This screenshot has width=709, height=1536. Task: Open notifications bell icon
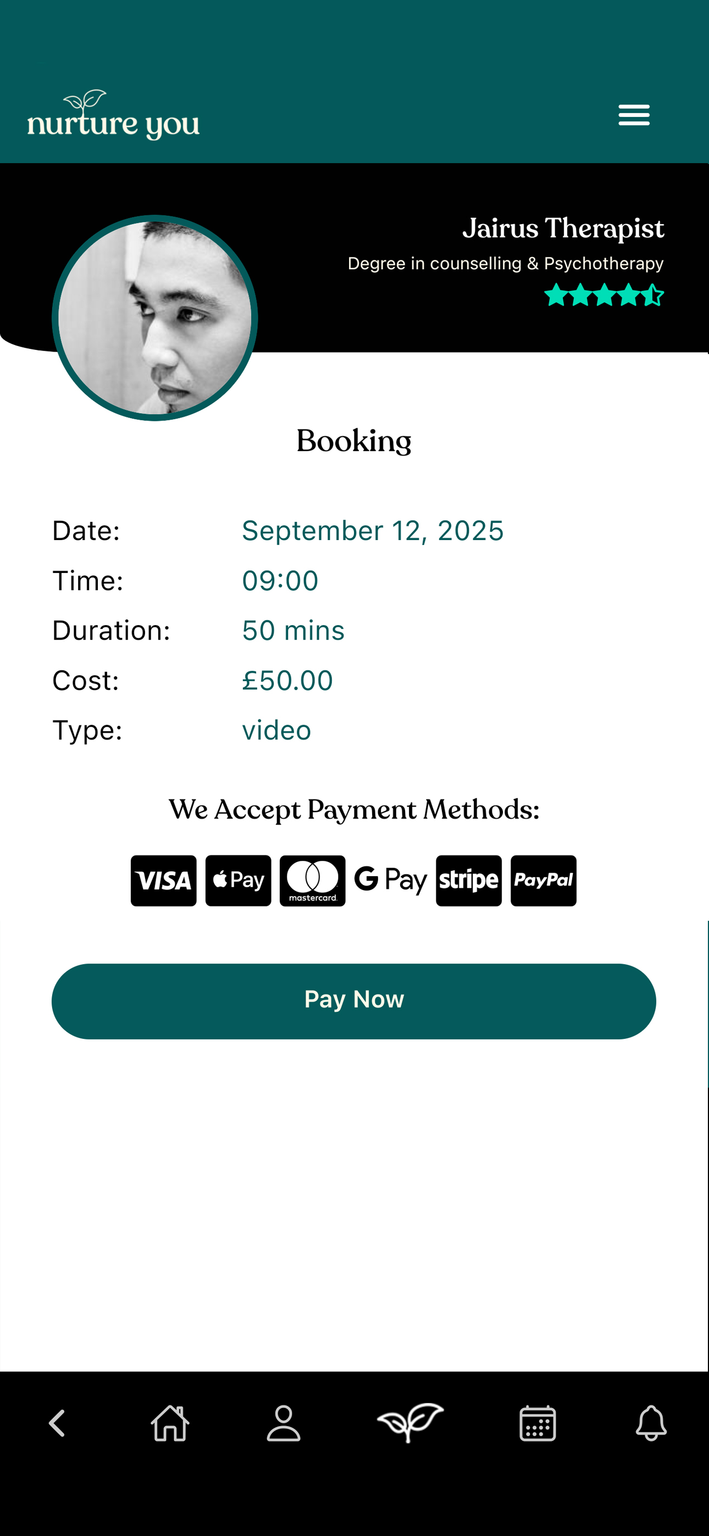point(651,1423)
